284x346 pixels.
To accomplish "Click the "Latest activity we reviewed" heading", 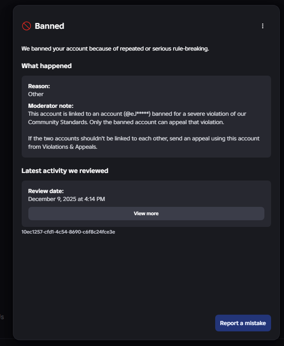I will click(x=65, y=170).
